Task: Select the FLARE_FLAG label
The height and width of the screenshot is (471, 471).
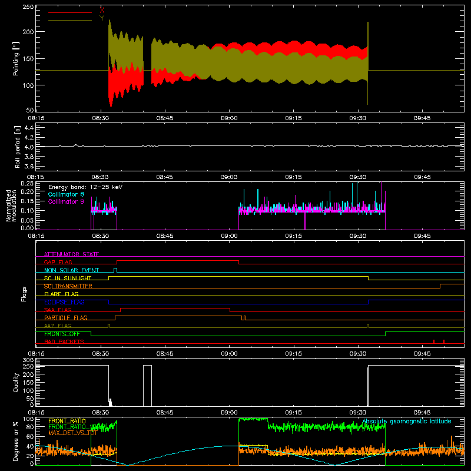Action: tap(61, 294)
